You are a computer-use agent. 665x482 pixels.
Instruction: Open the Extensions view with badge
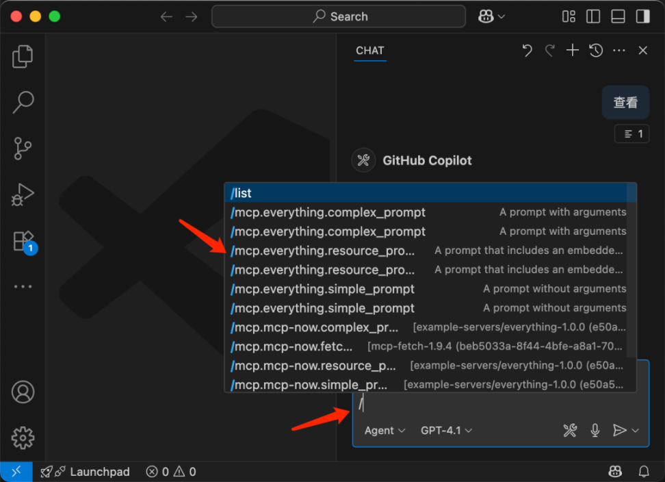coord(23,241)
